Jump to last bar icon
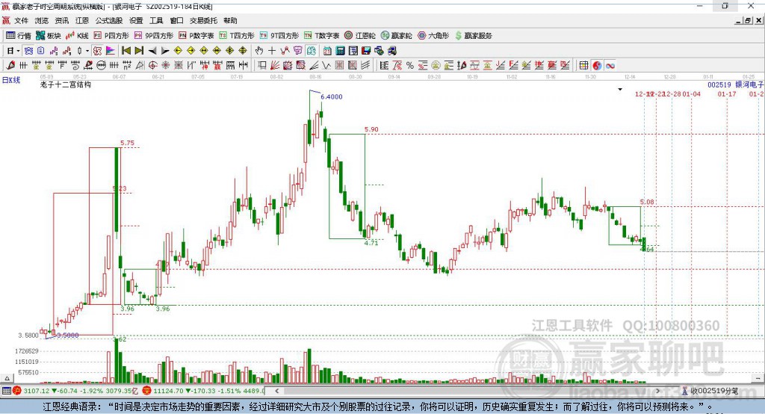Viewport: 765px width, 414px height. (x=139, y=51)
